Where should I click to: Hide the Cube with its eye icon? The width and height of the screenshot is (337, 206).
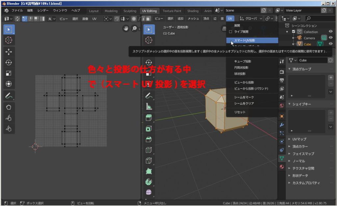330,44
